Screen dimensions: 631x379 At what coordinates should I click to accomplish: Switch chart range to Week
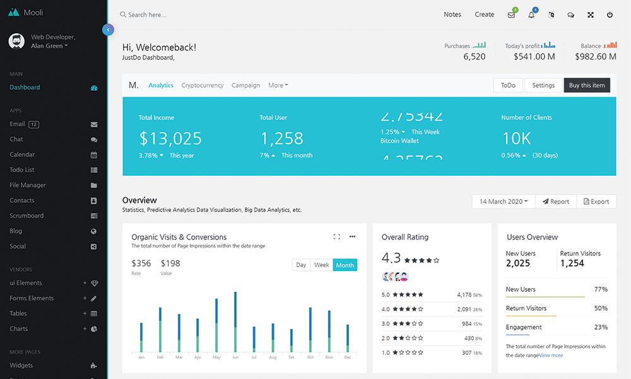pos(322,265)
